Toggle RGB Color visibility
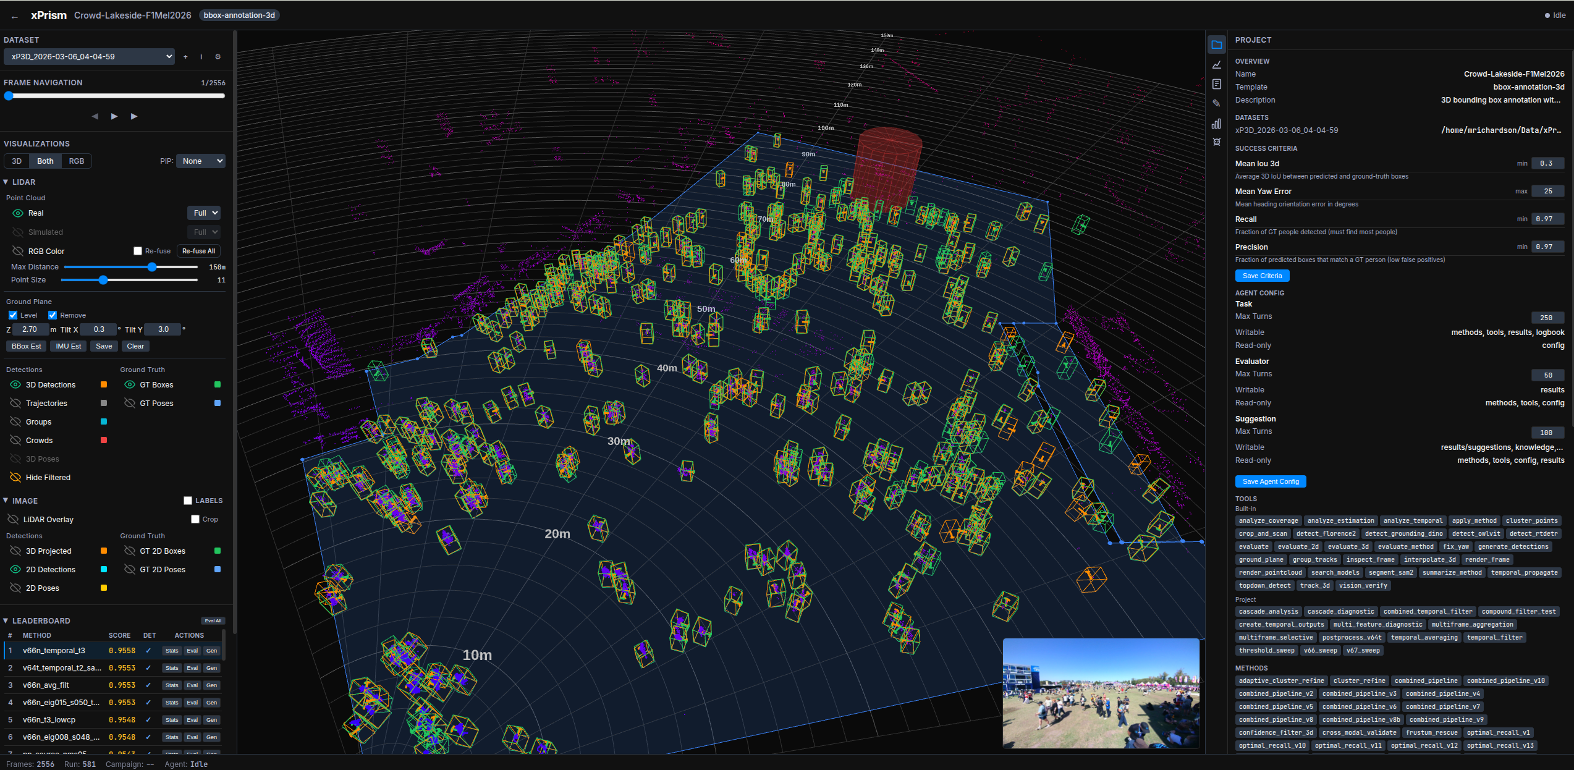The image size is (1574, 770). point(18,252)
